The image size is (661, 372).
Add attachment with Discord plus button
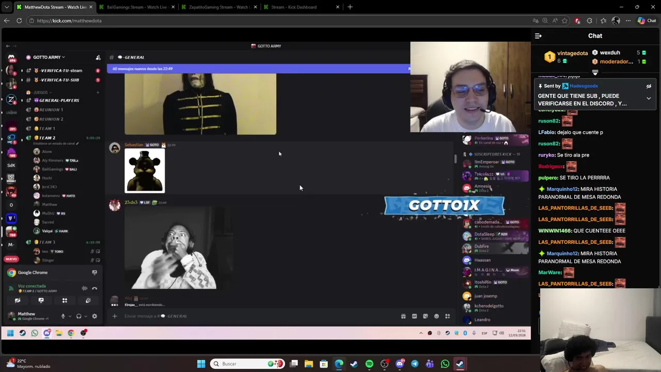(115, 316)
